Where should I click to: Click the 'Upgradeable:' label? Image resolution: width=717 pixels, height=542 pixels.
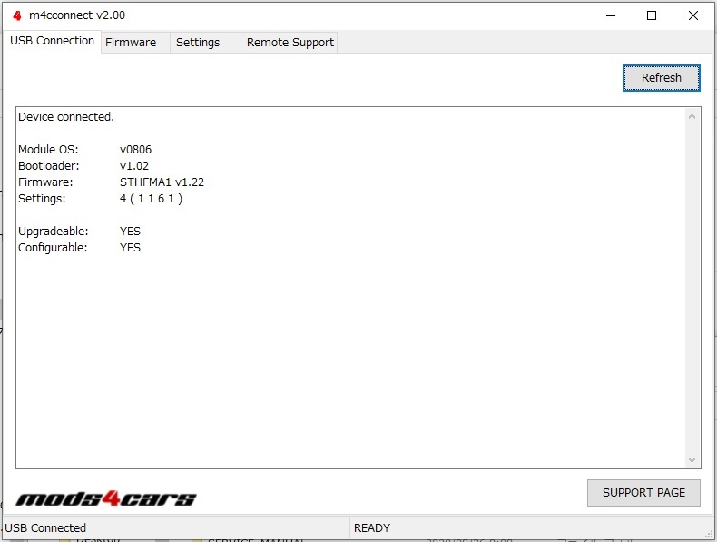[x=54, y=232]
